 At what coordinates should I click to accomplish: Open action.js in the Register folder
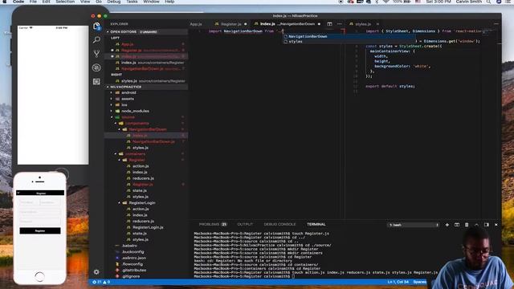click(141, 166)
